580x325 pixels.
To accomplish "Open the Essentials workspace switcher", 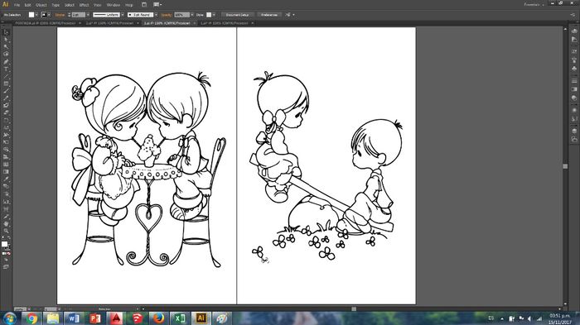I will coord(534,4).
